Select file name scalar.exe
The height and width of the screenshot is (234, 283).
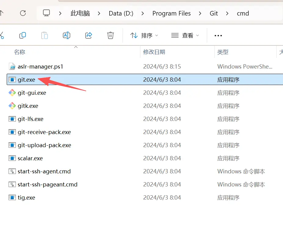tap(30, 158)
